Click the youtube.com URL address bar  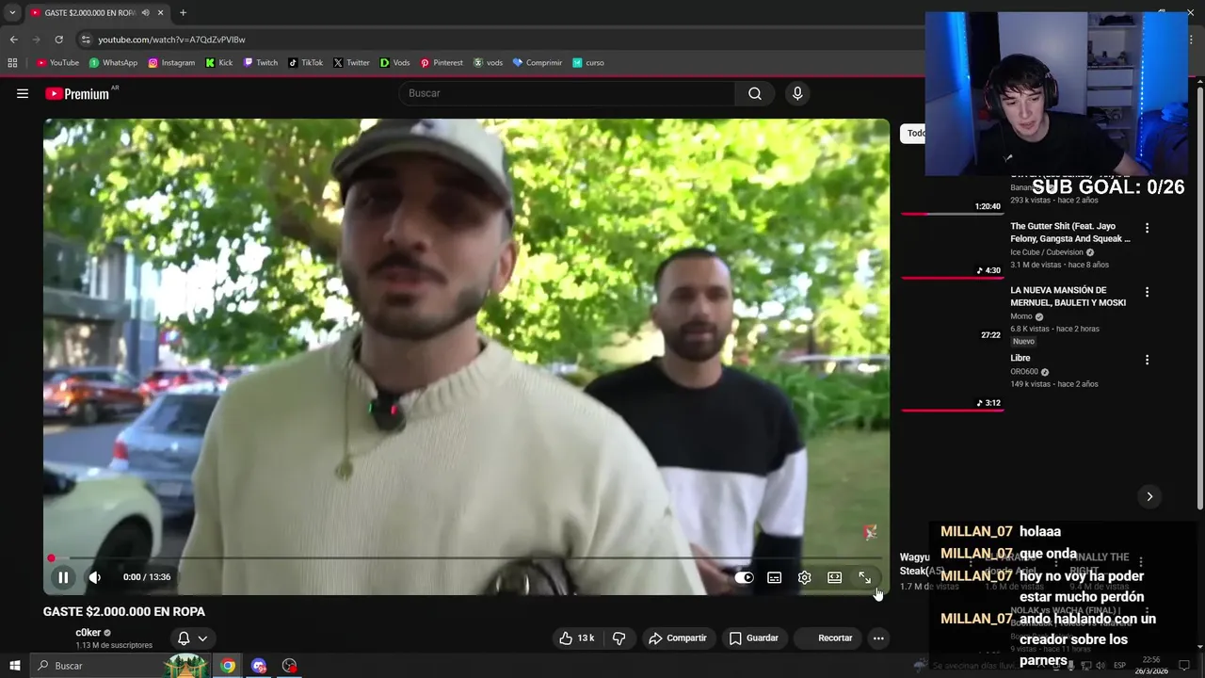pyautogui.click(x=171, y=40)
